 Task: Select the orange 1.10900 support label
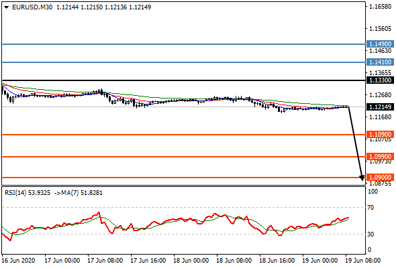380,135
